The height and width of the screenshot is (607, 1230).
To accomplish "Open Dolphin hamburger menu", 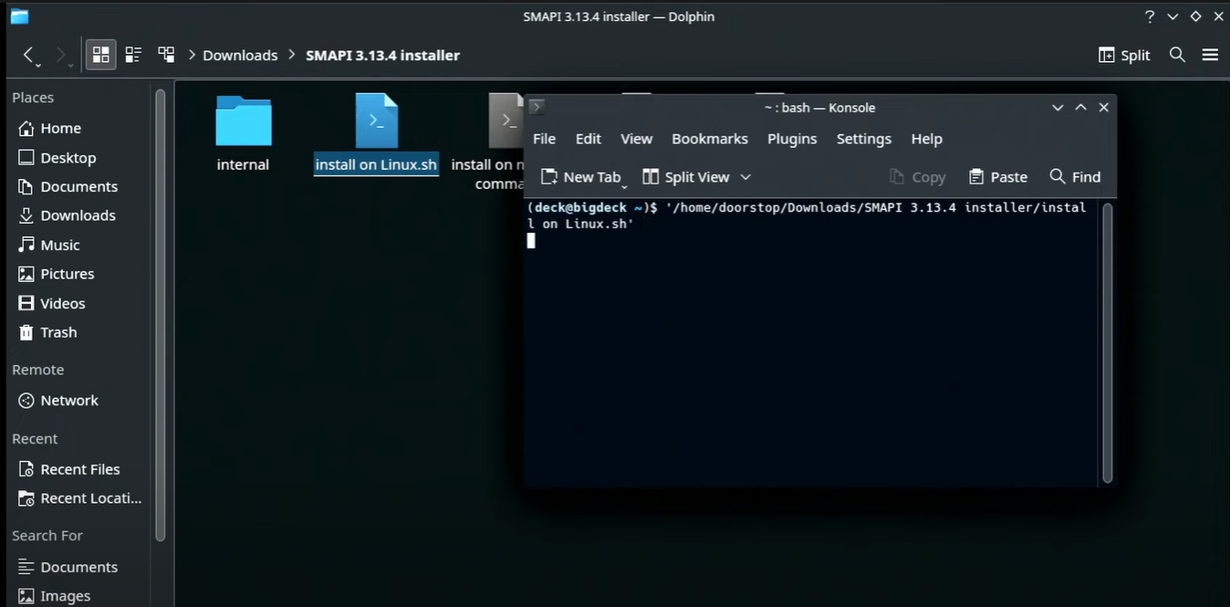I will pos(1210,55).
